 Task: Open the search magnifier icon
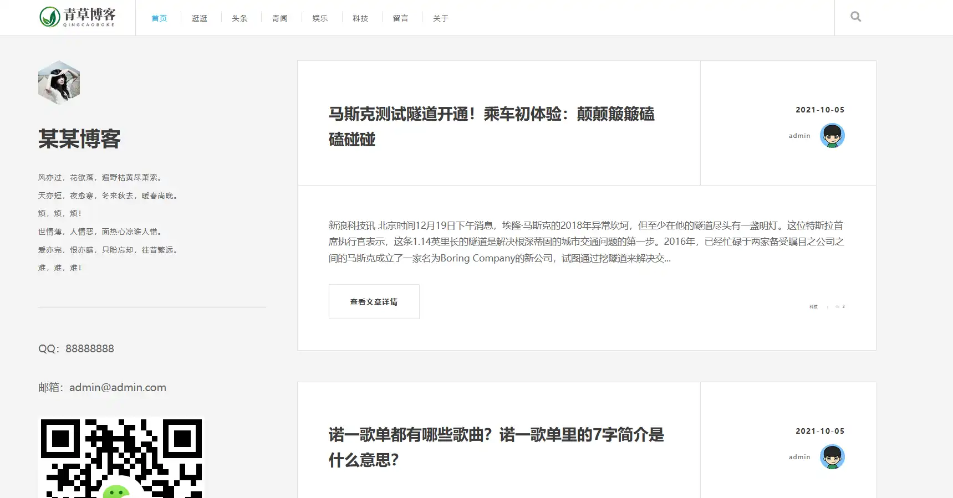(x=855, y=17)
